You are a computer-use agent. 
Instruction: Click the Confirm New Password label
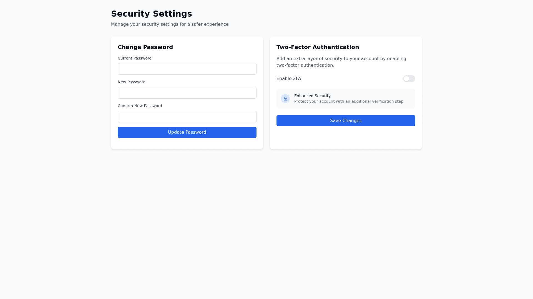pos(140,106)
